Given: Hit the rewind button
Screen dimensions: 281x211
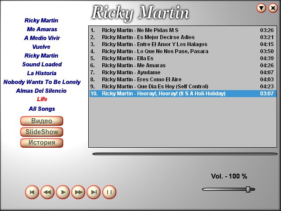Looking at the screenshot, I should (47, 192).
